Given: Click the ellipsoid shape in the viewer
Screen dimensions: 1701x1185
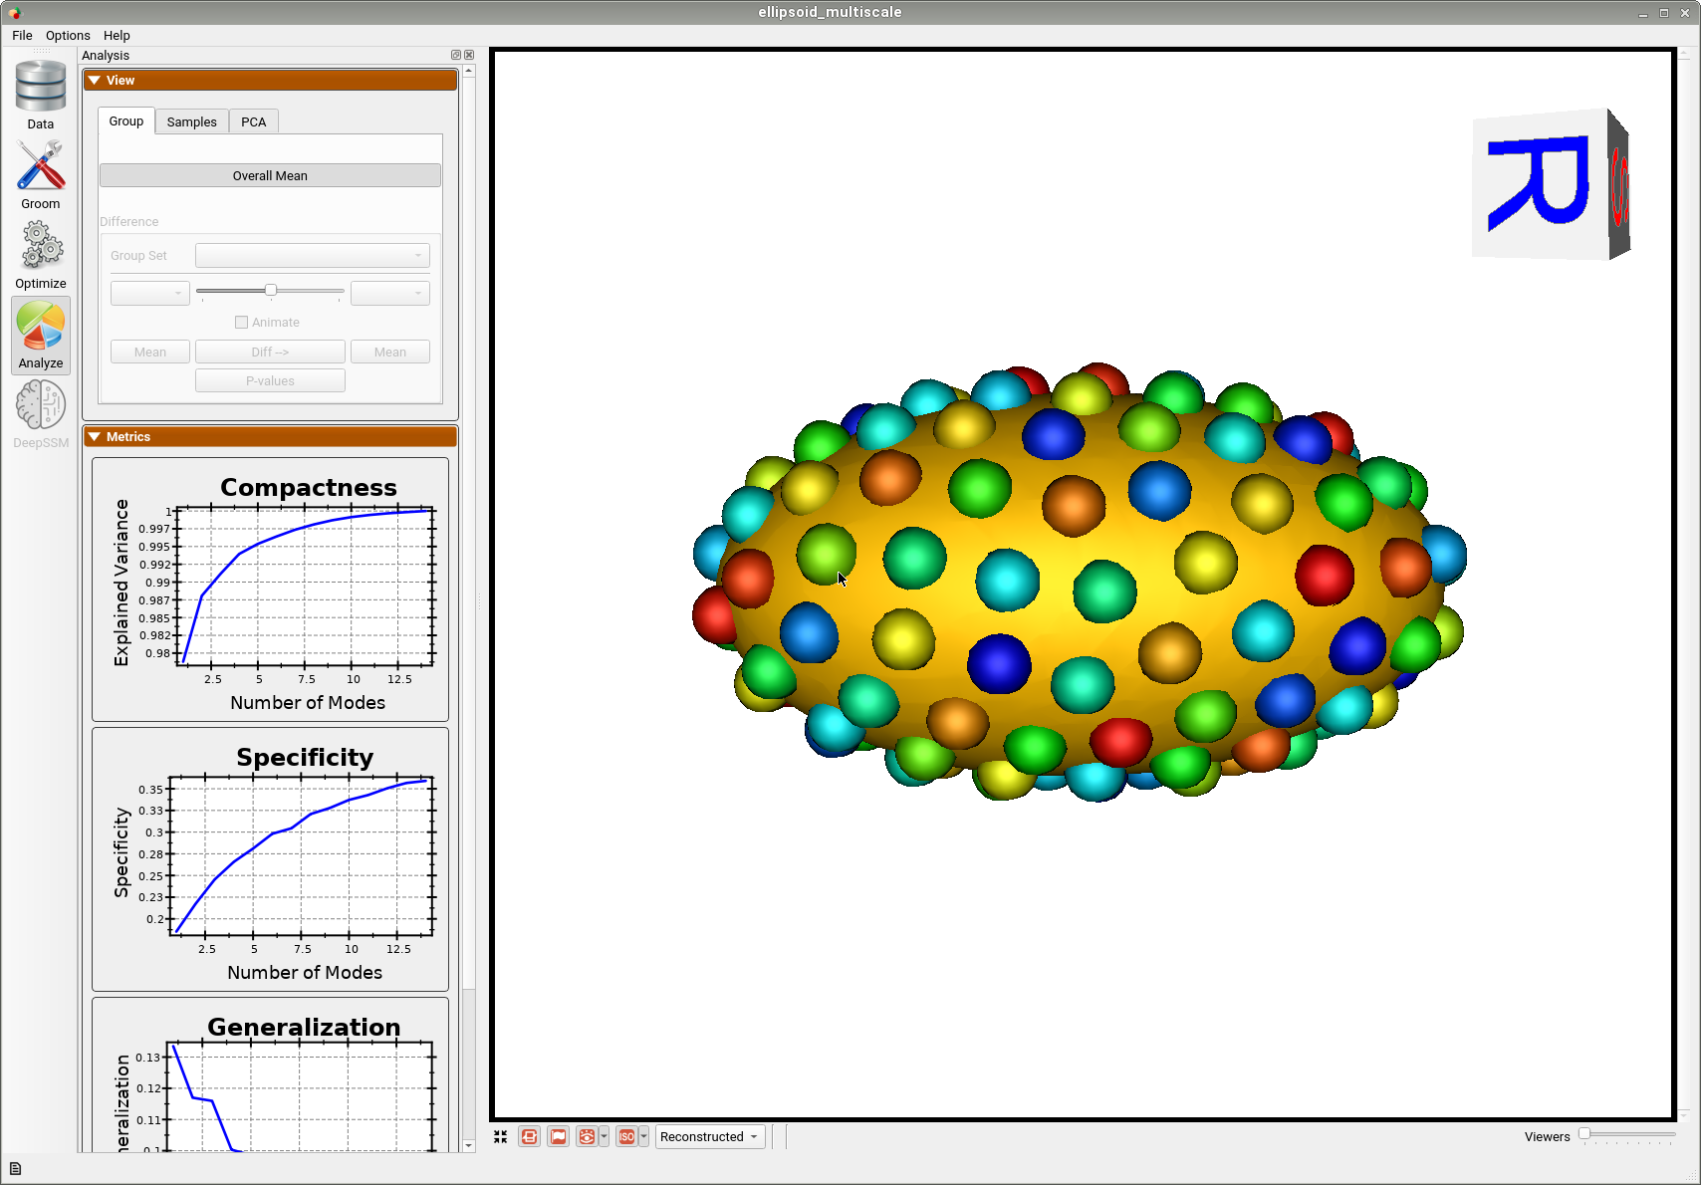Looking at the screenshot, I should (1081, 583).
